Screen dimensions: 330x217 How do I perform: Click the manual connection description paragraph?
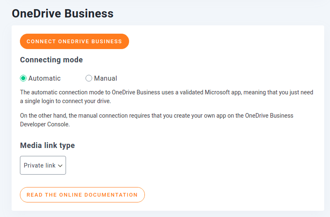pyautogui.click(x=156, y=120)
